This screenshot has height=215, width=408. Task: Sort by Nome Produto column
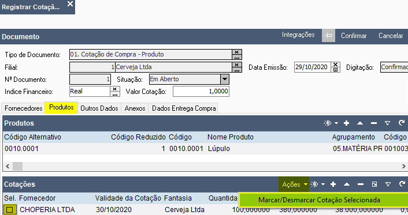(x=268, y=137)
